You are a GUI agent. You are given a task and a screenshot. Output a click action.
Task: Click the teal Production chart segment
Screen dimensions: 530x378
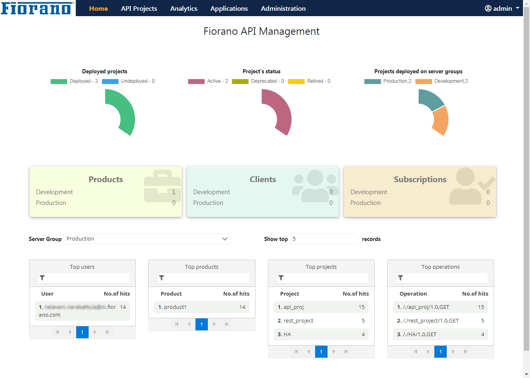point(430,99)
